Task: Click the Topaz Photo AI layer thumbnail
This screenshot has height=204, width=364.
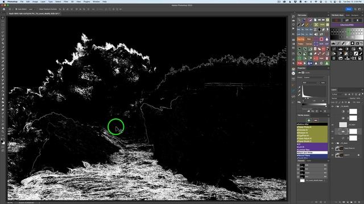Action: tap(339, 148)
